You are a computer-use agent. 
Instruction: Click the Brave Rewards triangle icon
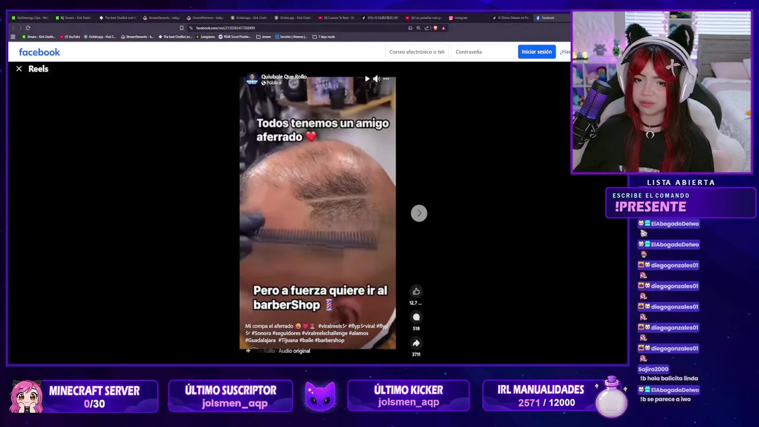pos(443,28)
